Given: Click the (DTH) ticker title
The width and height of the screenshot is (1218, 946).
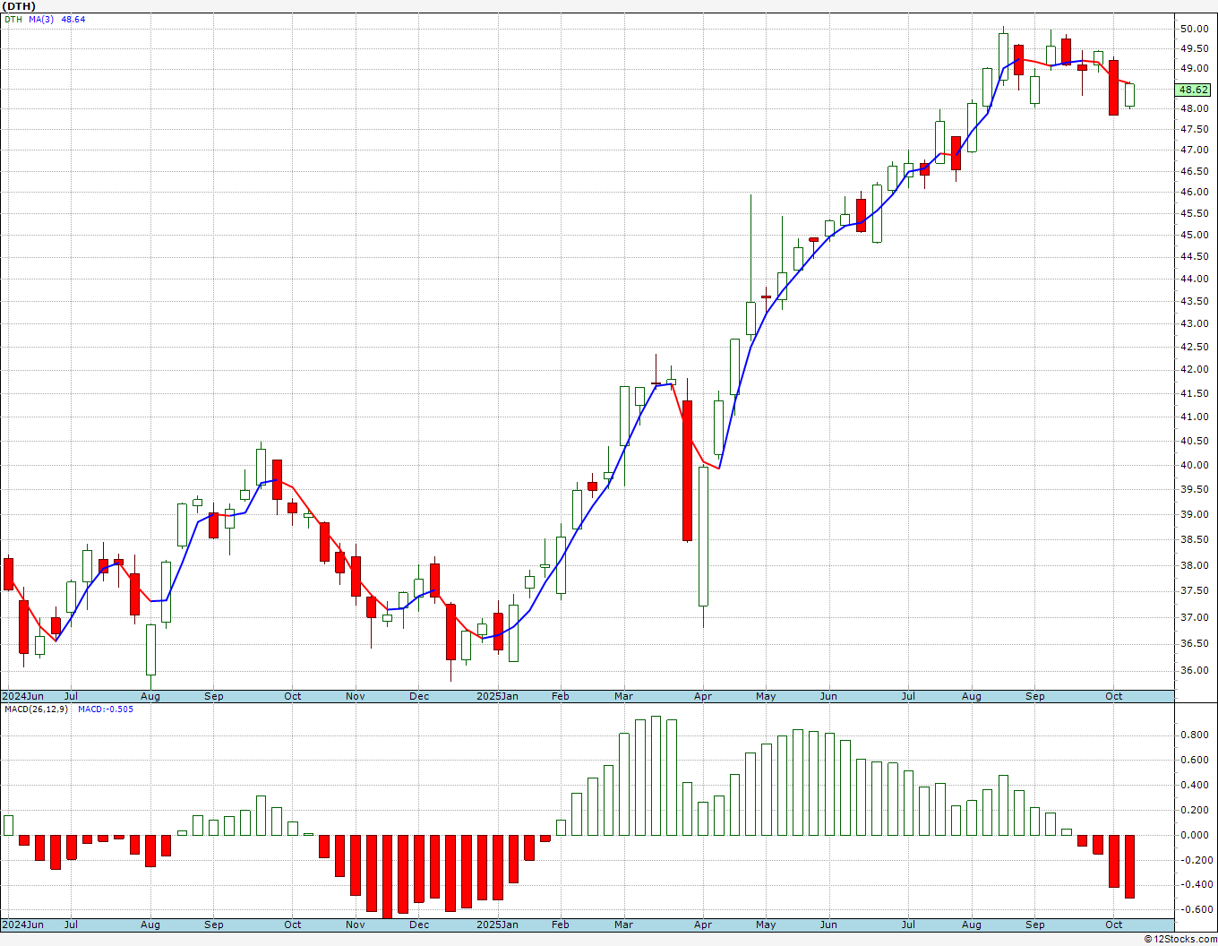Looking at the screenshot, I should [18, 6].
